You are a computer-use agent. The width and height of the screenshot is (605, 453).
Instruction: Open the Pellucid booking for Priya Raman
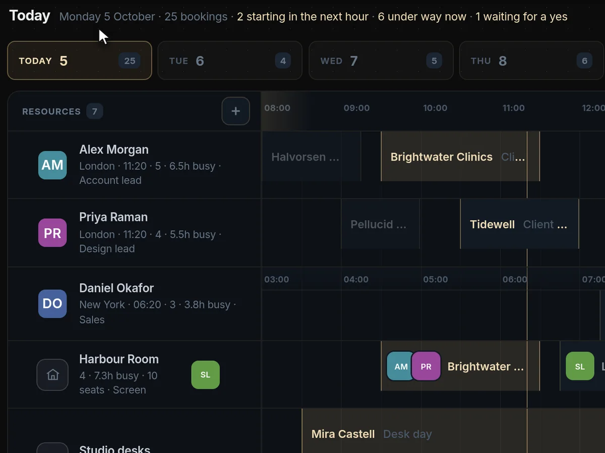click(380, 224)
